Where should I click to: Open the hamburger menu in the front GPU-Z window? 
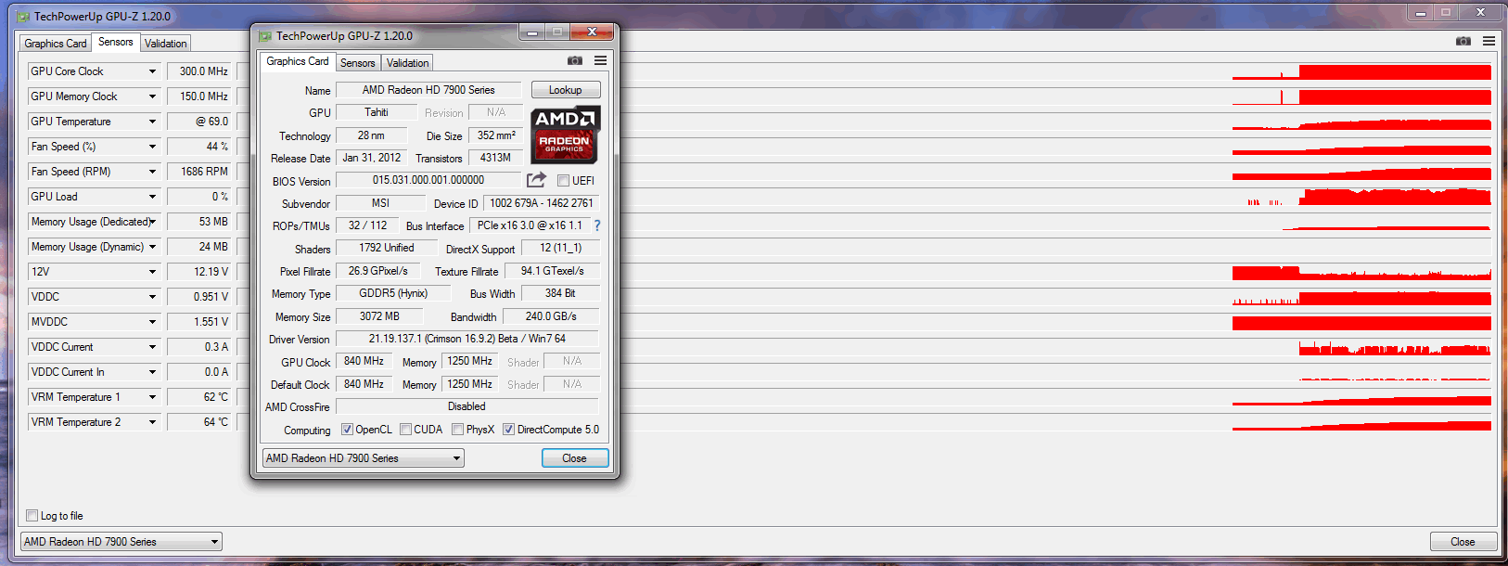[601, 60]
